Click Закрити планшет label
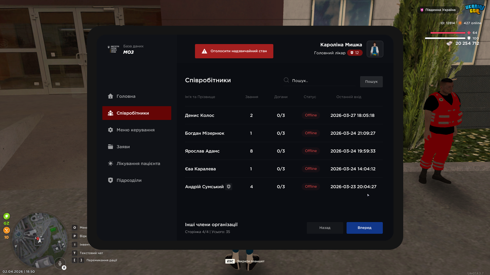The height and width of the screenshot is (275, 490). click(251, 261)
